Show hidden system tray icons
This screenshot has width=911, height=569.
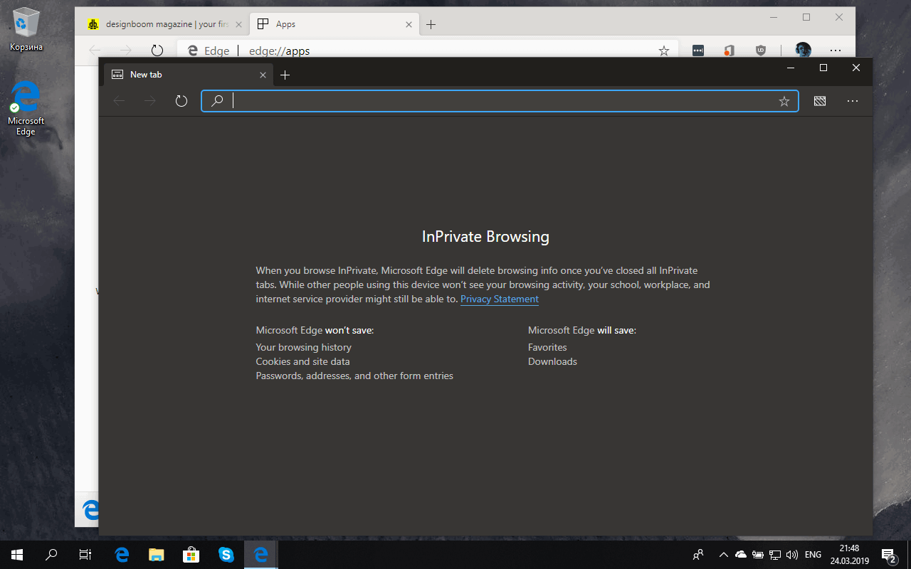coord(724,555)
